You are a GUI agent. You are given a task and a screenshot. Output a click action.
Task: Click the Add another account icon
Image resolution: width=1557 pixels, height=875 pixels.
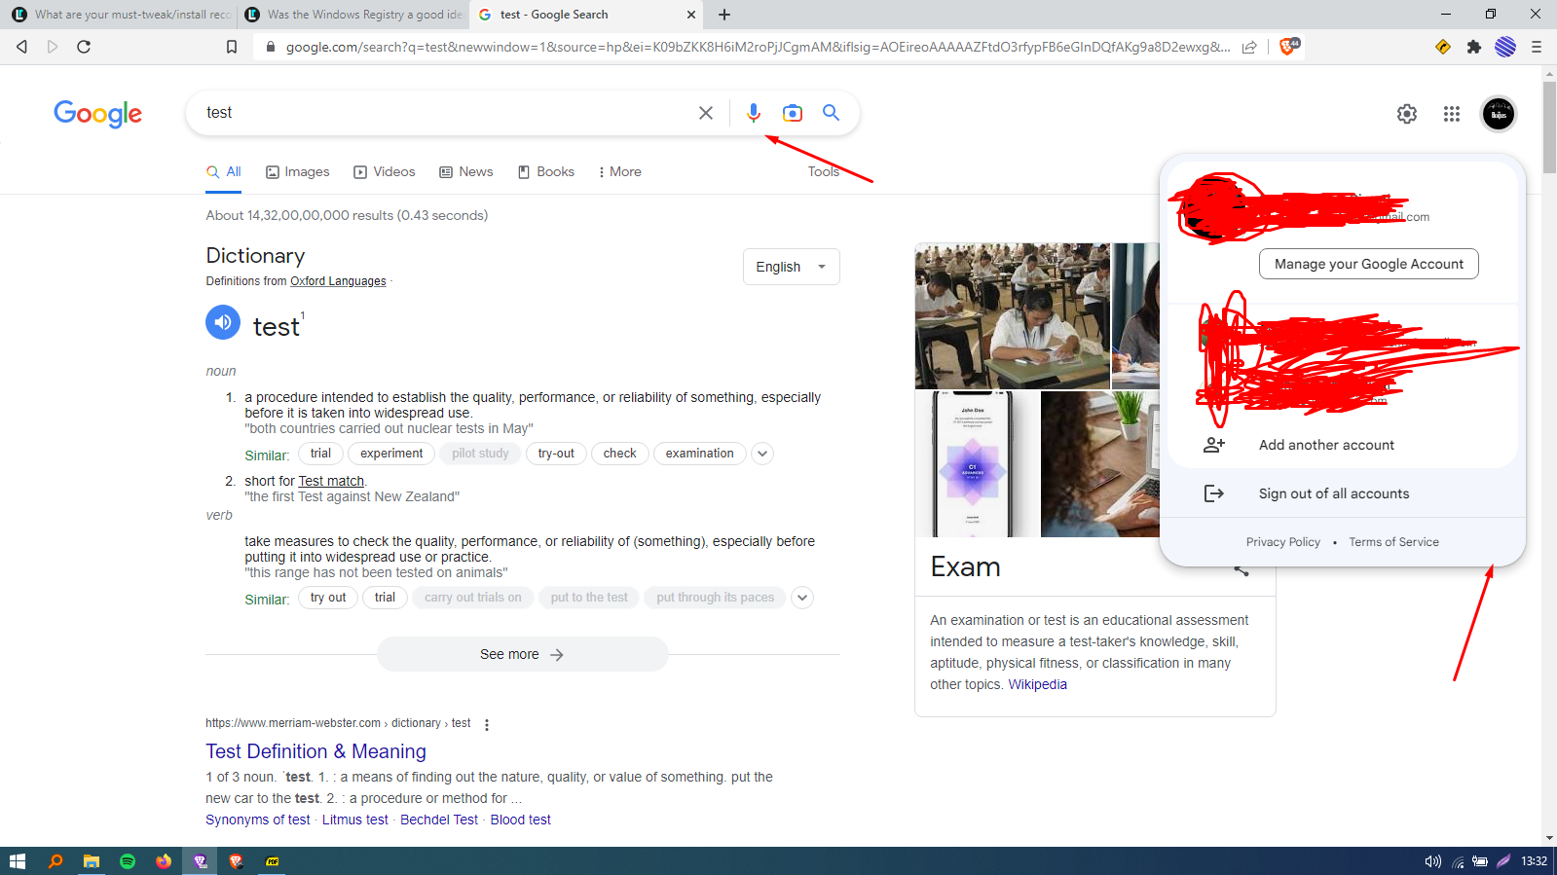pyautogui.click(x=1214, y=445)
